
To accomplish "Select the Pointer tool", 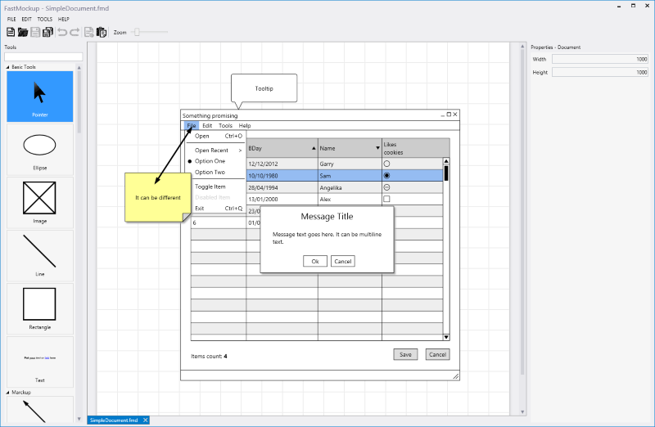I will tap(39, 97).
